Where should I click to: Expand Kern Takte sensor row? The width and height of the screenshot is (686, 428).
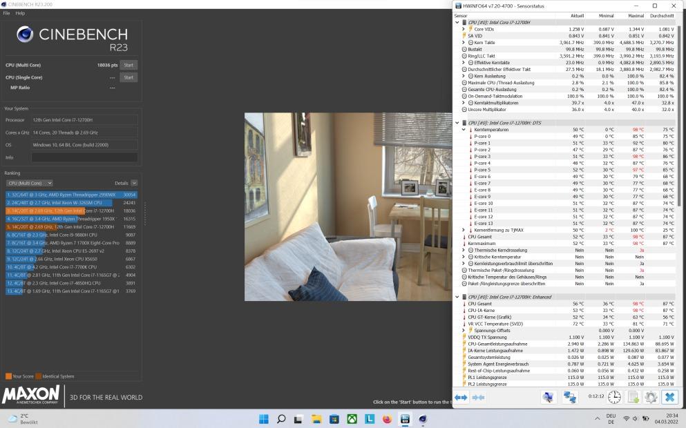[x=464, y=42]
